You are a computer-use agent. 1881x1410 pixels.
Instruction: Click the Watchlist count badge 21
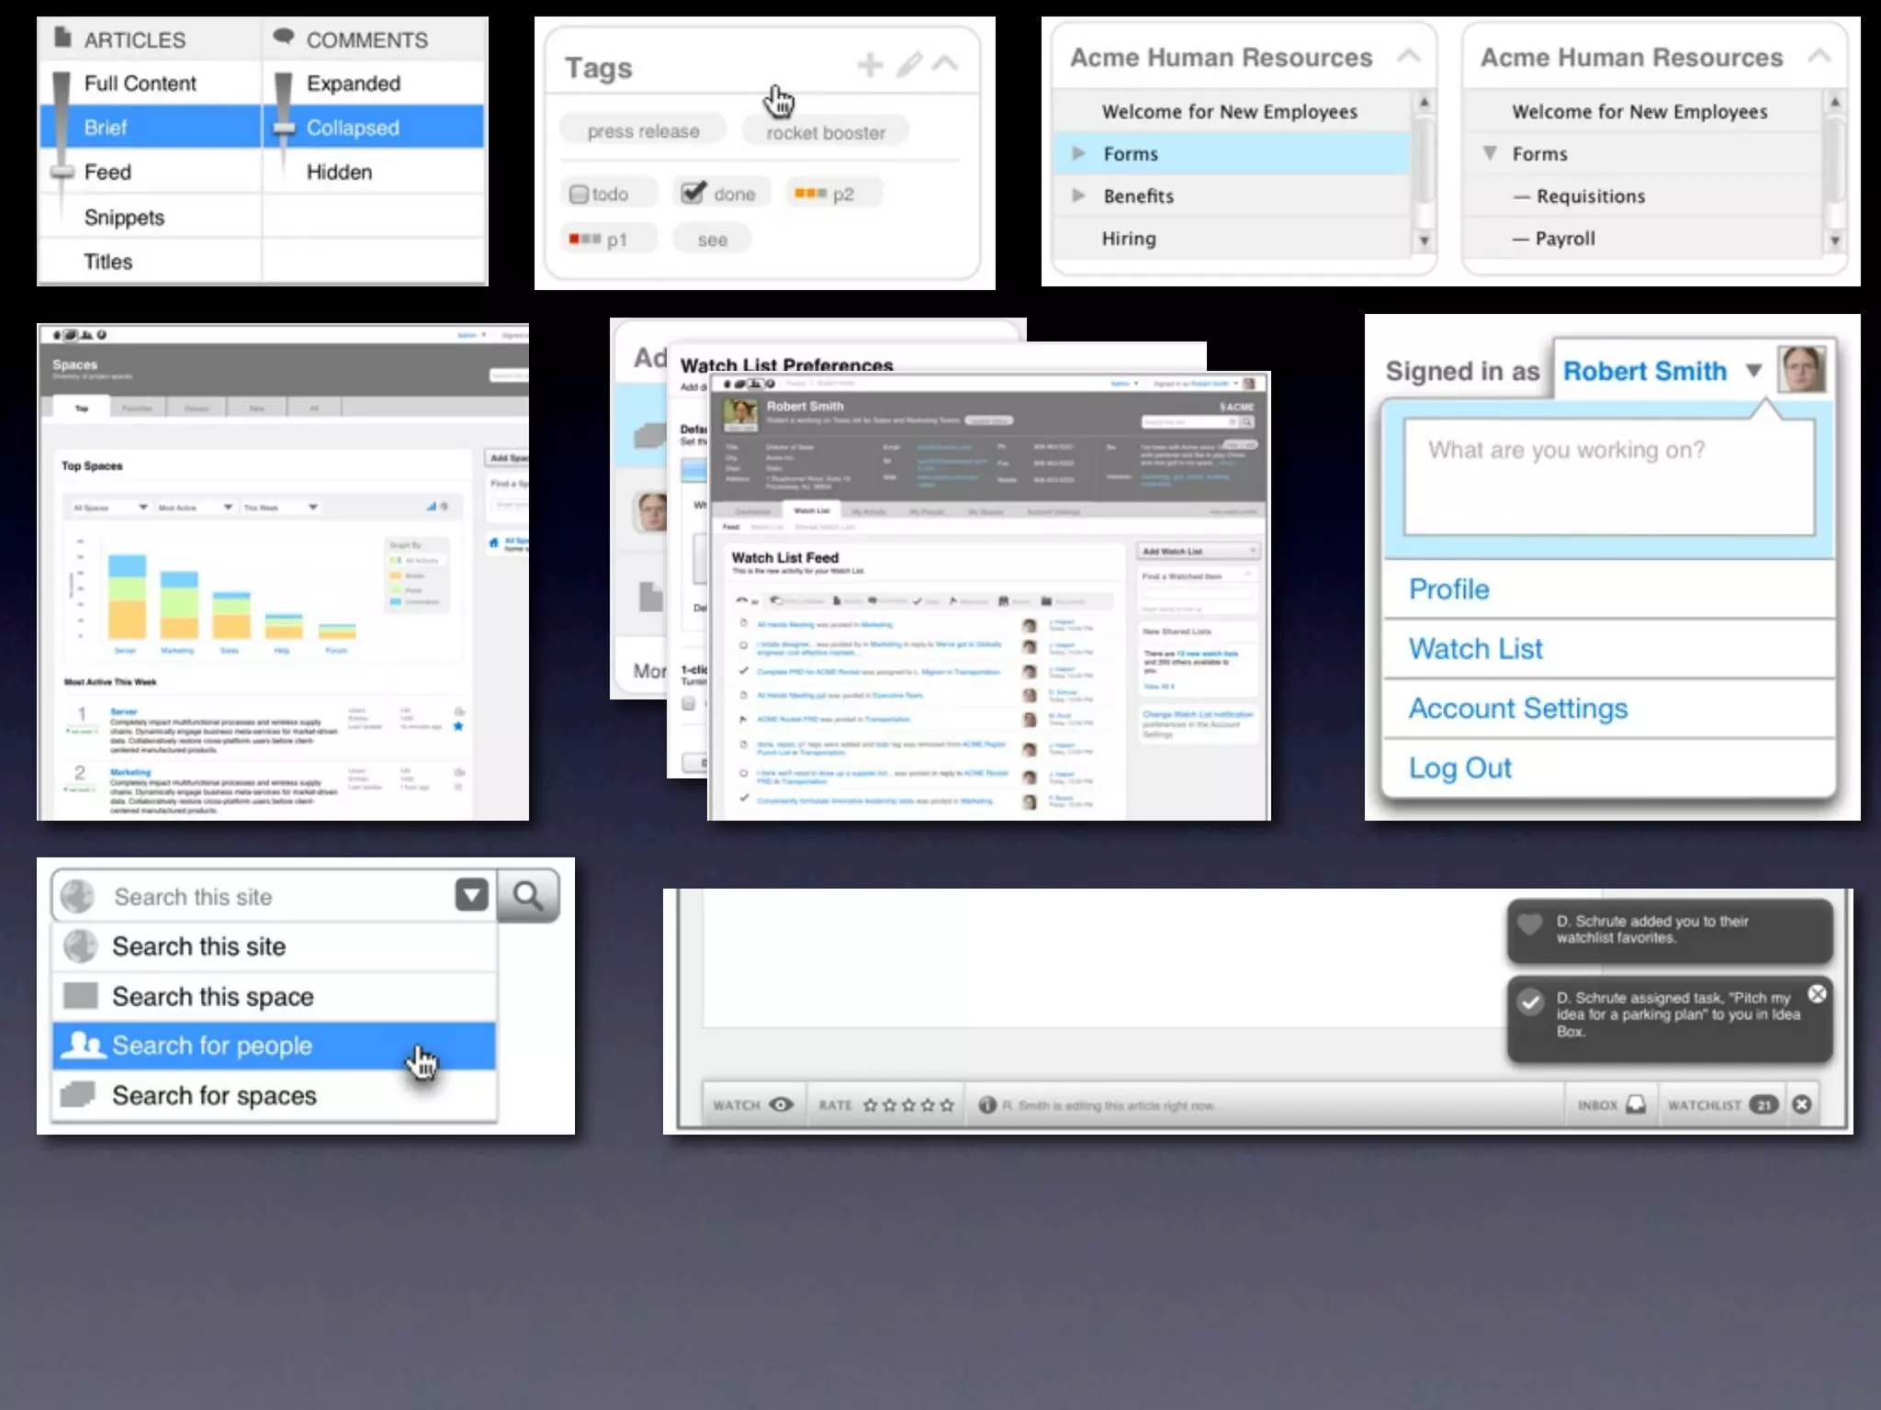tap(1763, 1104)
